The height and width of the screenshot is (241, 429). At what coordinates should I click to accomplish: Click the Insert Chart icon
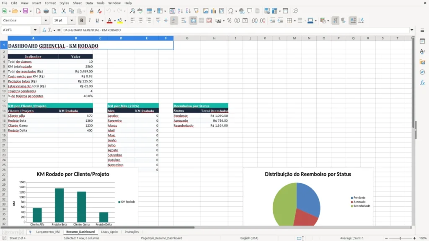[x=213, y=11]
